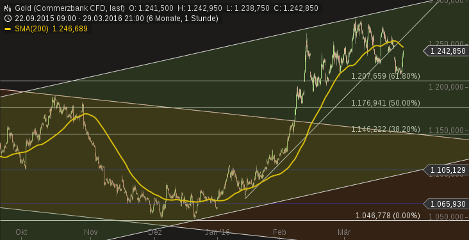Viewport: 469px width, 240px height.
Task: Click the Fibonacci label 1.146,222 (38.20%)
Action: coord(386,129)
